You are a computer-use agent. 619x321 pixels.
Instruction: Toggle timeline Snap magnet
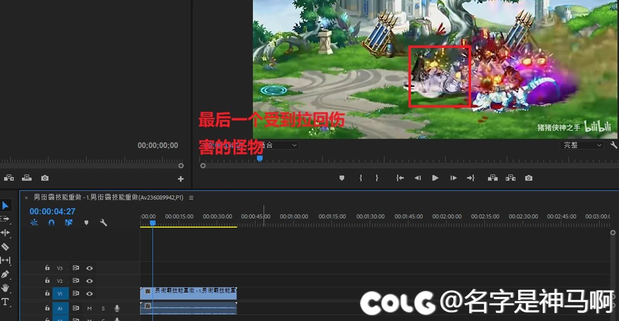[51, 223]
